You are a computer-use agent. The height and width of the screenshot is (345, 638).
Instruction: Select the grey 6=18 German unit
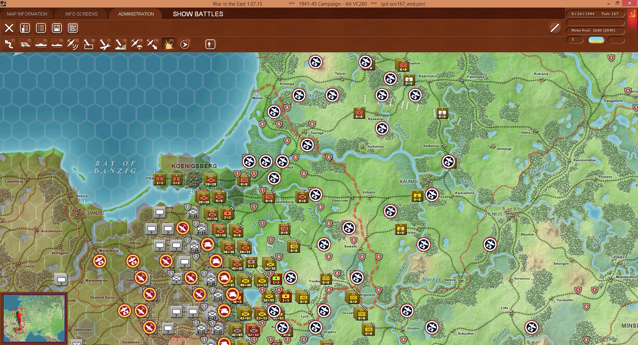(x=211, y=280)
